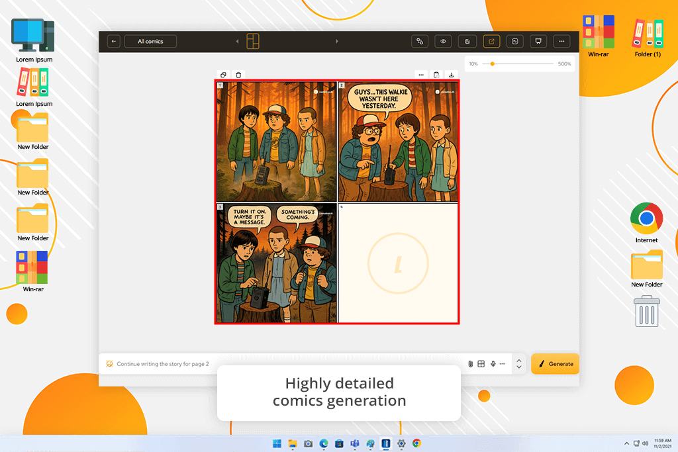Open Microsoft Store from taskbar
678x452 pixels.
point(340,443)
